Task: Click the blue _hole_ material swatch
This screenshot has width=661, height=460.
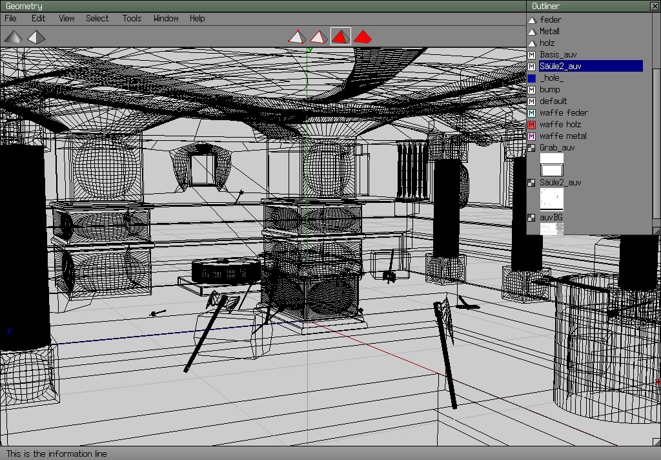Action: pyautogui.click(x=532, y=78)
